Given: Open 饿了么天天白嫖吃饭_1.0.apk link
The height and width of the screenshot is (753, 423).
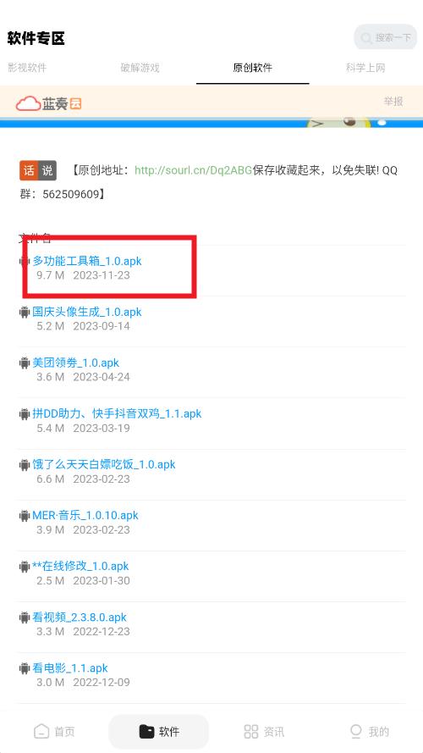Looking at the screenshot, I should coord(103,464).
